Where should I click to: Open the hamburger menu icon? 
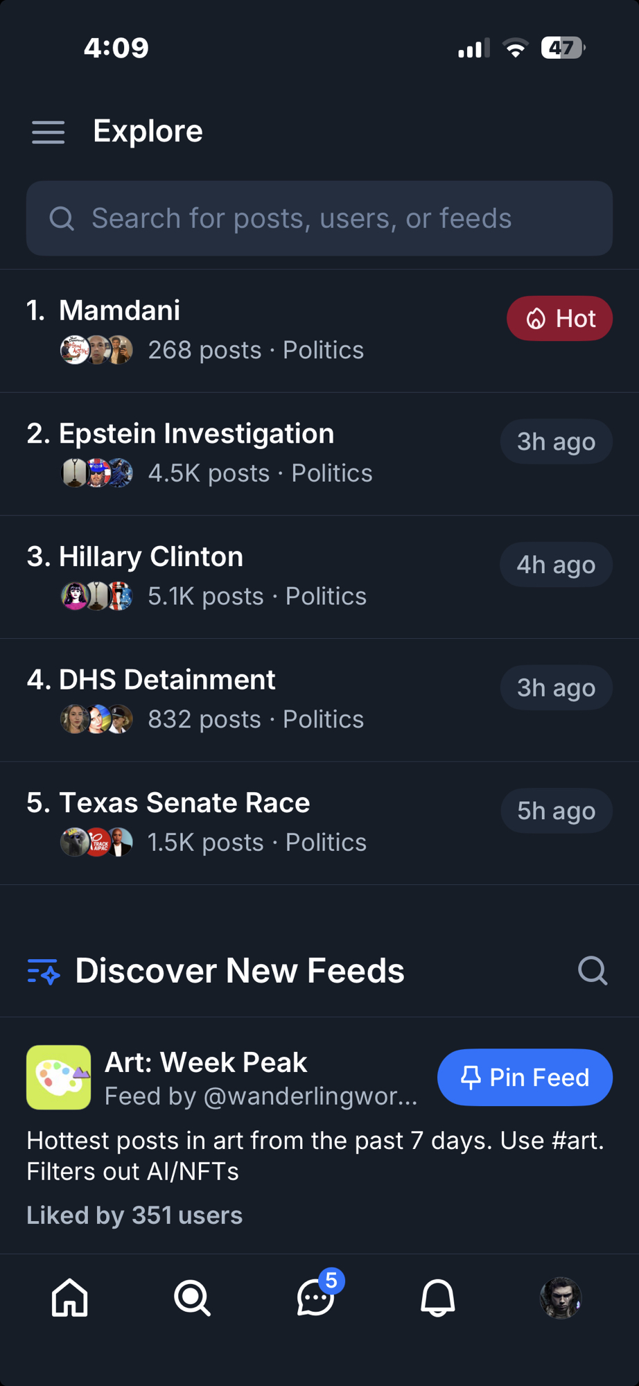click(x=48, y=132)
